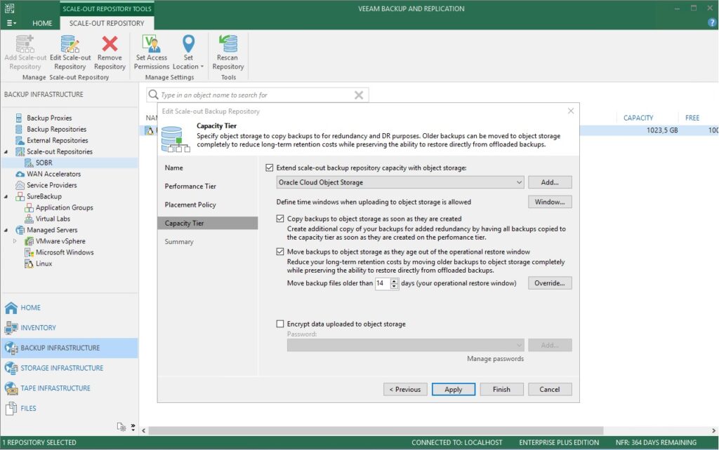
Task: Open the Oracle Cloud Object Storage dropdown
Action: [400, 182]
